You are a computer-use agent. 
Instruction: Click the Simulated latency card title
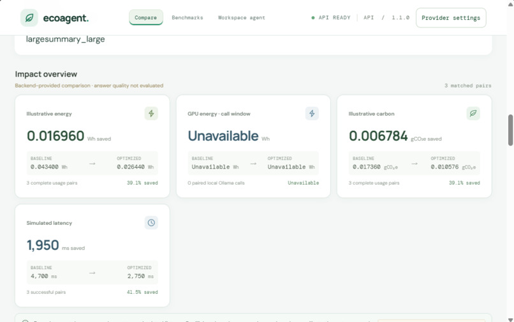click(x=49, y=223)
